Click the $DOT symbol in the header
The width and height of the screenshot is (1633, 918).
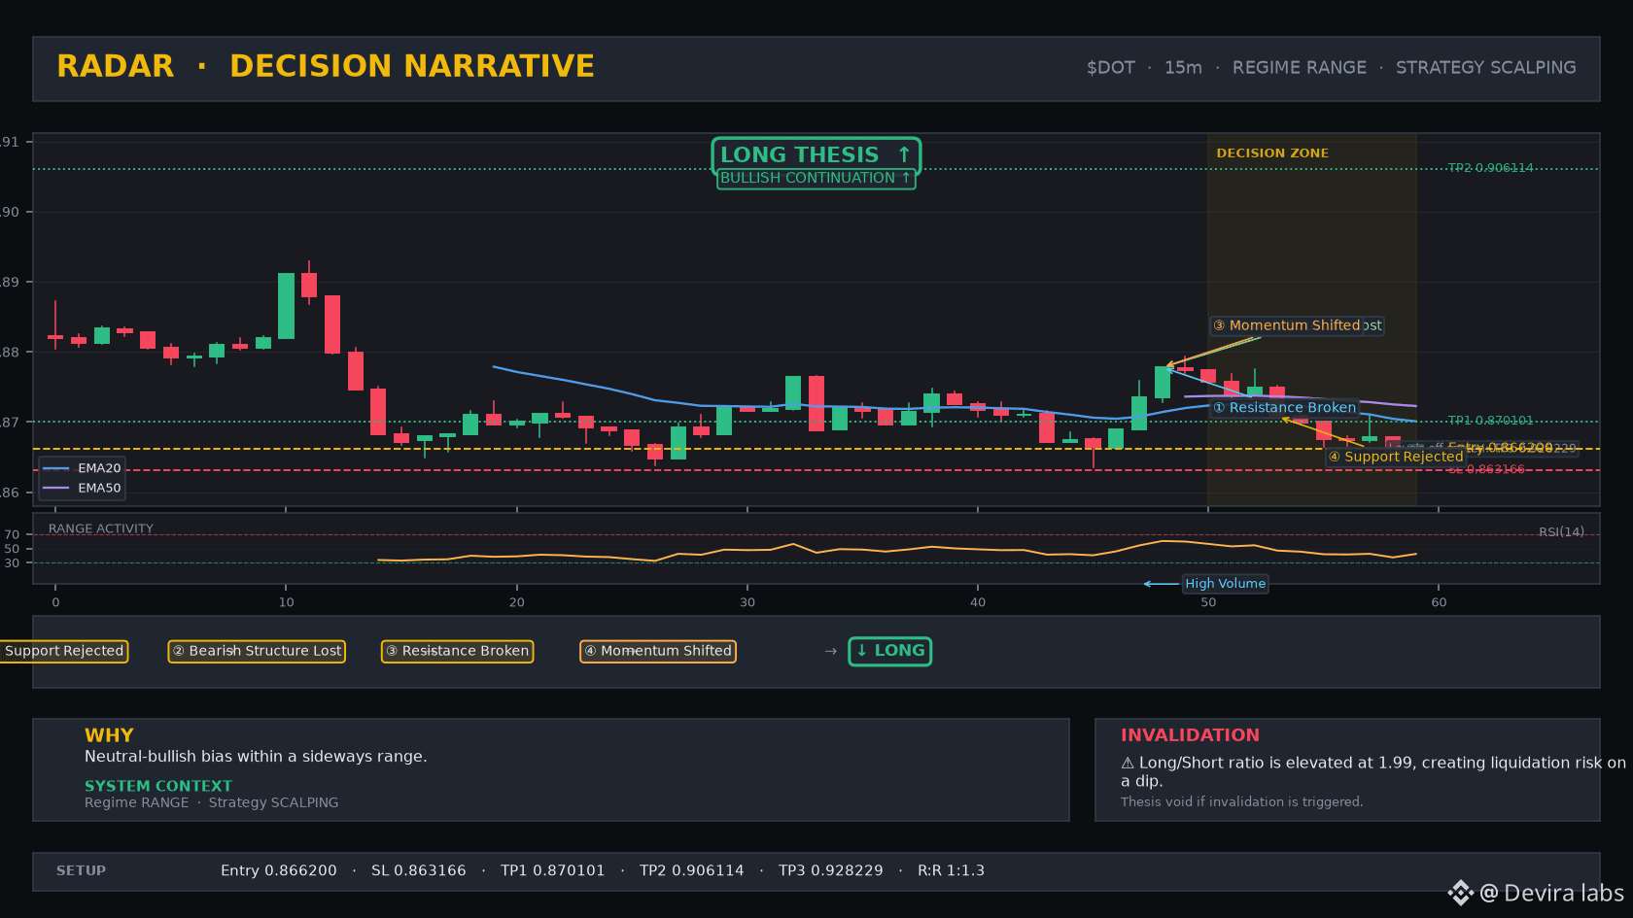1111,68
